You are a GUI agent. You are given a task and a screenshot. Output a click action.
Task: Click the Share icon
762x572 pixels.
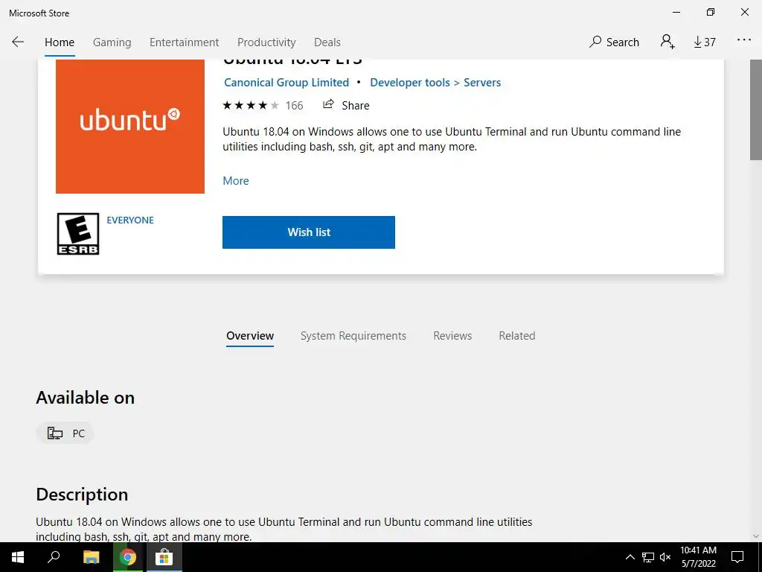click(328, 104)
